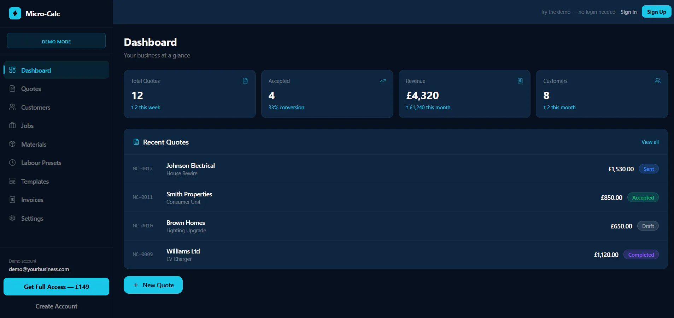The height and width of the screenshot is (318, 674).
Task: Click the Sent status badge
Action: 649,169
